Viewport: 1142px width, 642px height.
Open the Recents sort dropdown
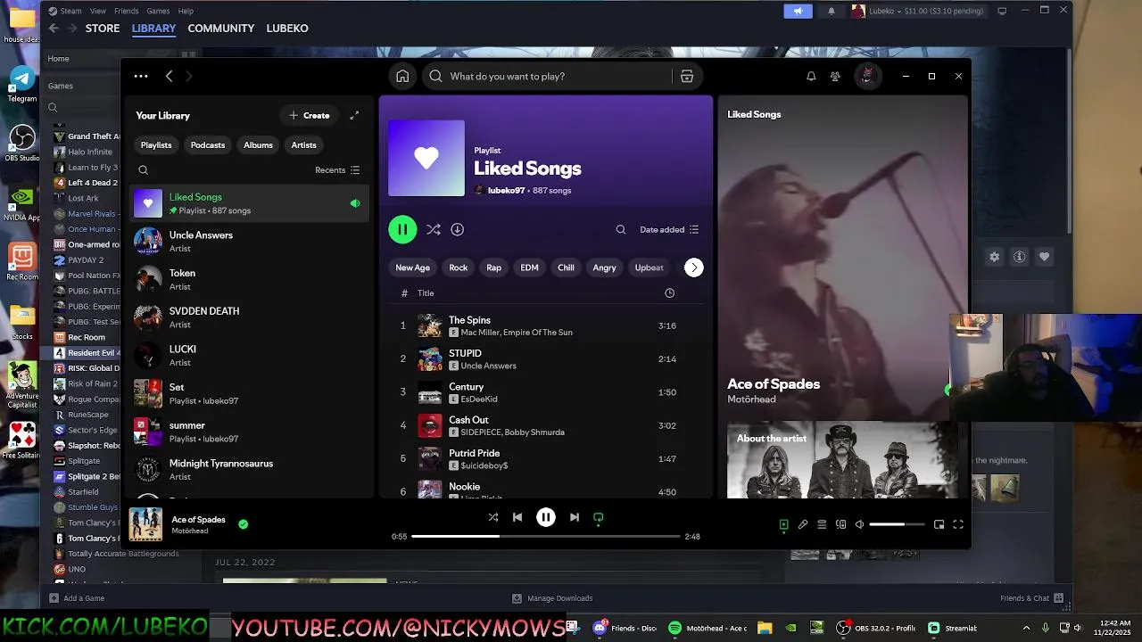coord(337,170)
